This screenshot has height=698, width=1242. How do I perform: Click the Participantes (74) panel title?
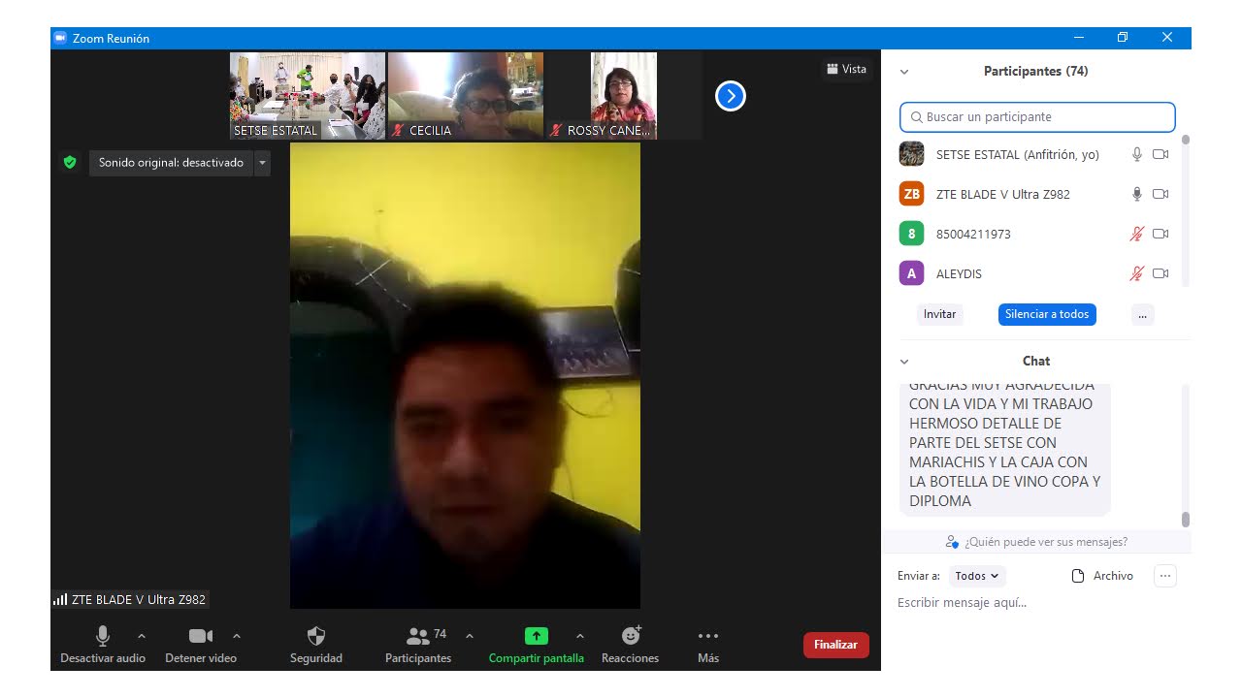(x=1035, y=72)
